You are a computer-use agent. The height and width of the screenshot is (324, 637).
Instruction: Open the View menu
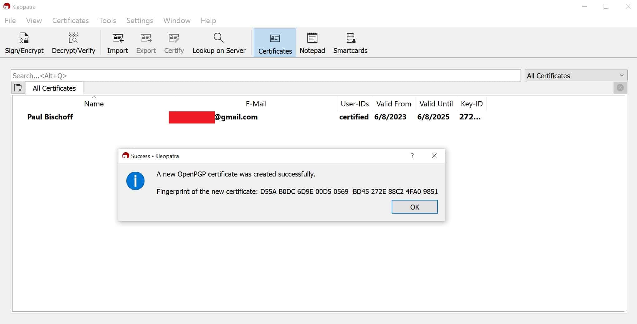coord(34,21)
